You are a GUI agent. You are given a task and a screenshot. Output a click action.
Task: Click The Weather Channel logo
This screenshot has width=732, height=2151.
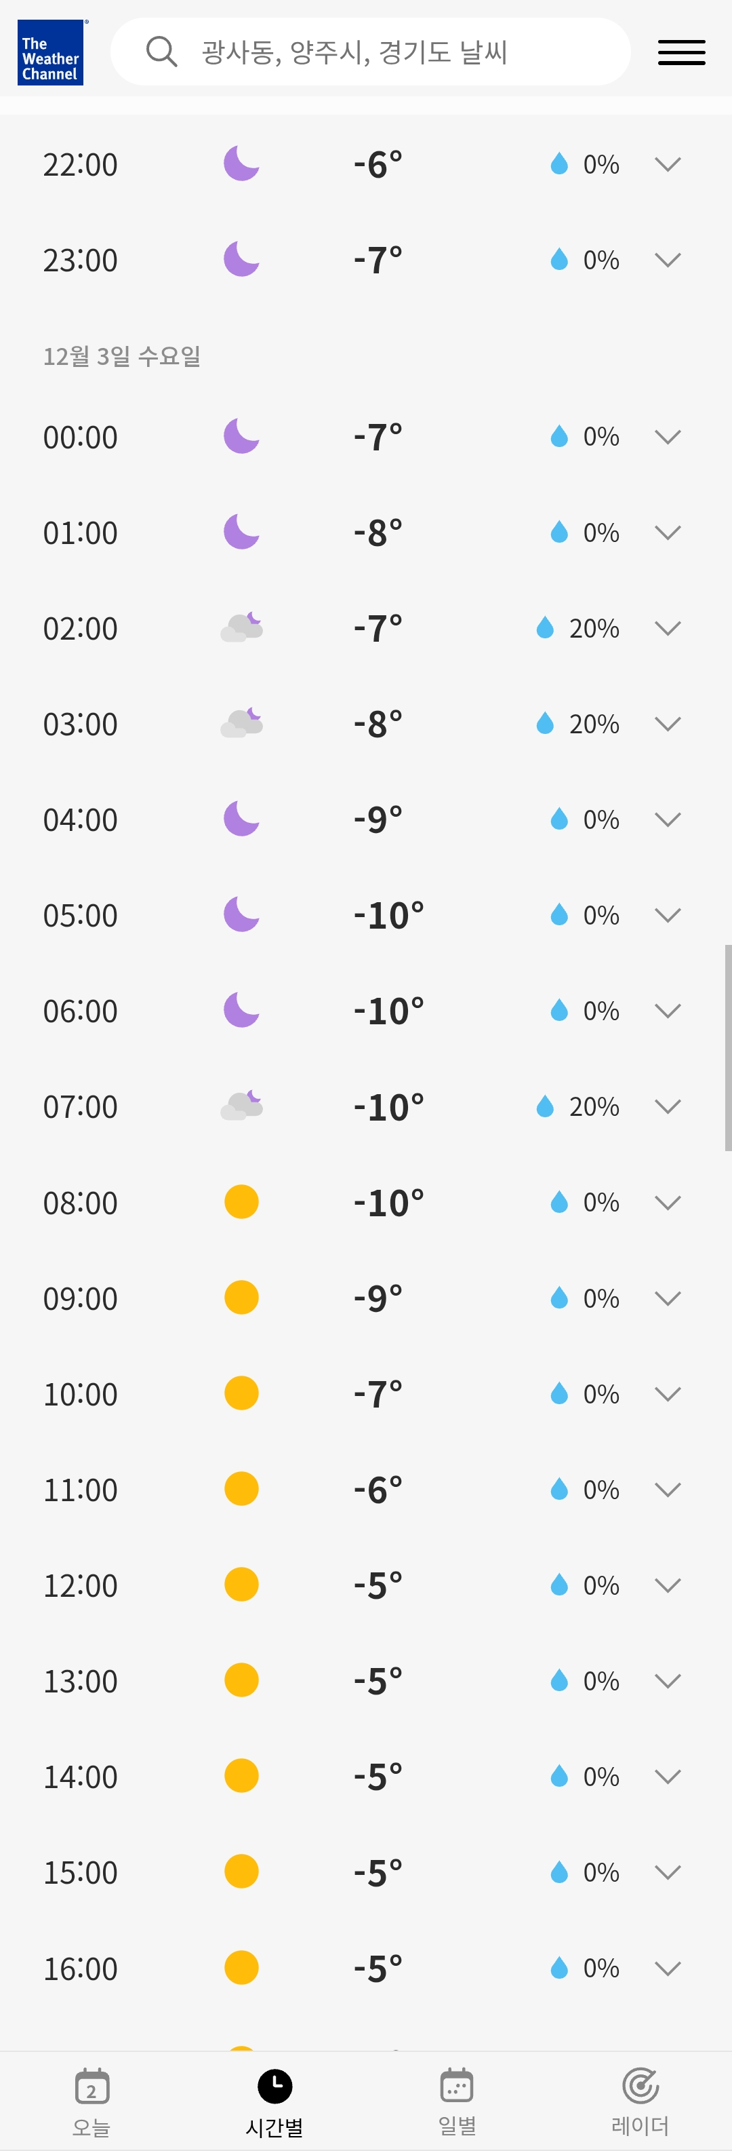(x=50, y=52)
